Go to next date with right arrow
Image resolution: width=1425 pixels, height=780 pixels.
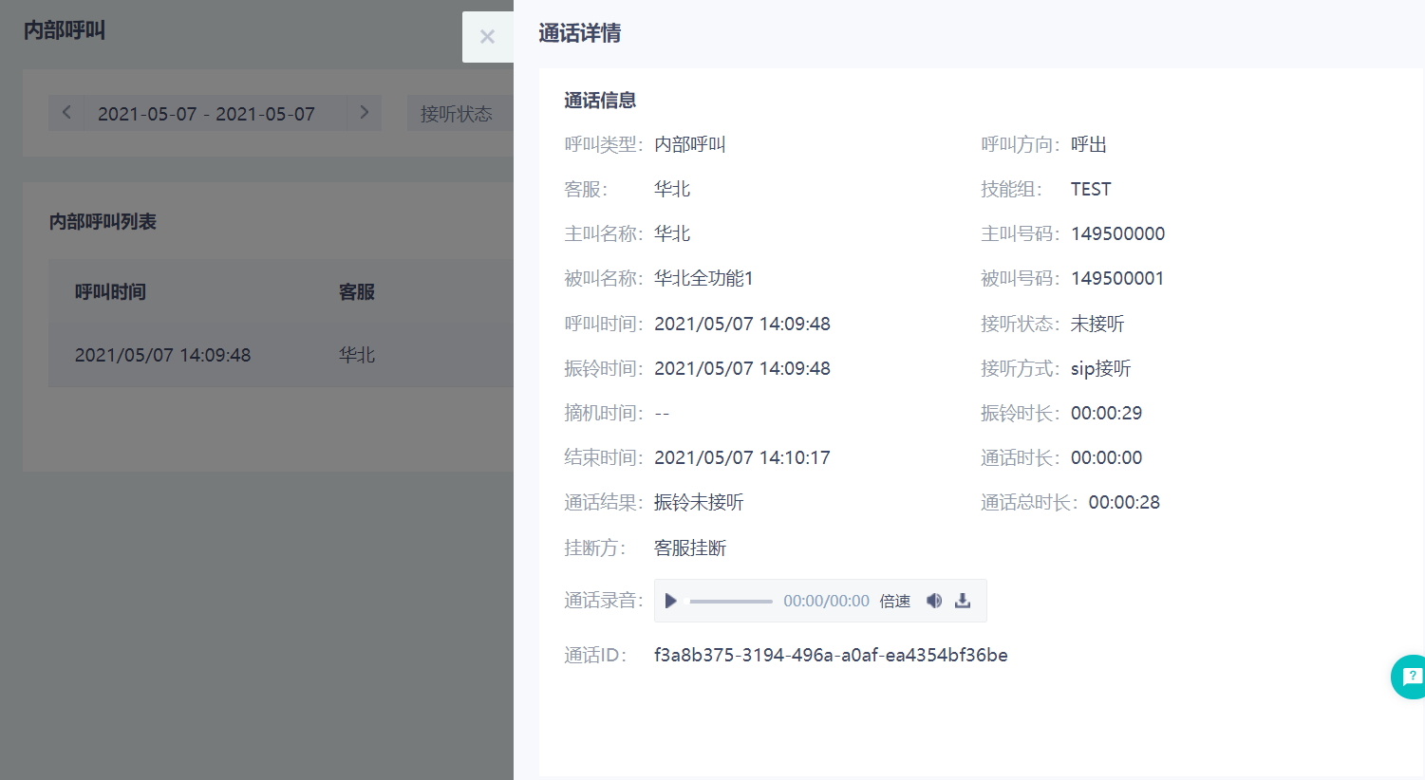coord(364,113)
